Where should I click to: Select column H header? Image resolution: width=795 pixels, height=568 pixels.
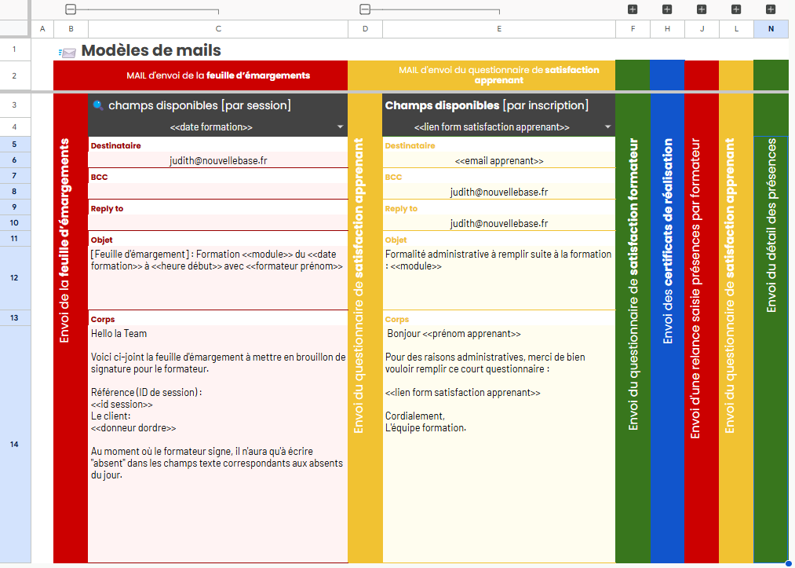tap(667, 29)
